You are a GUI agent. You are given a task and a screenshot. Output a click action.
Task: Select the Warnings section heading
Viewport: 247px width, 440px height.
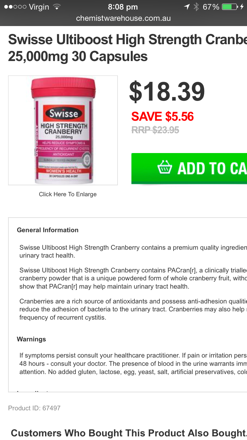[32, 339]
